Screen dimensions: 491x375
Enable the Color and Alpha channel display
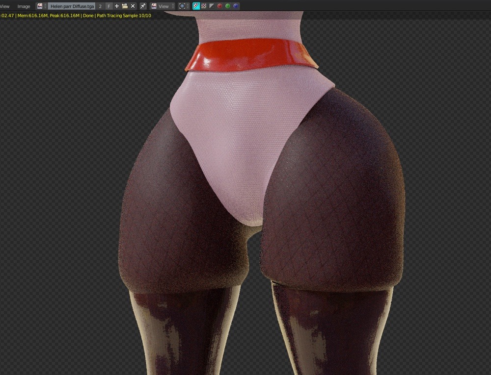click(x=196, y=6)
